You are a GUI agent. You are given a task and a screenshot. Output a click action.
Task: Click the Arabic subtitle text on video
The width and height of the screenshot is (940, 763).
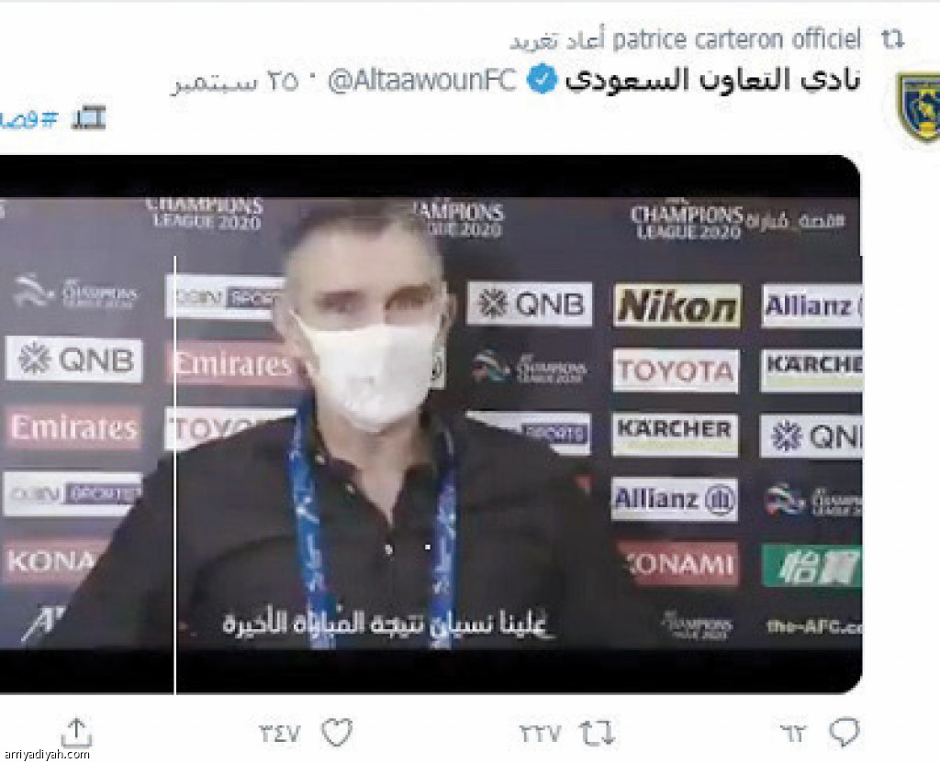385,624
